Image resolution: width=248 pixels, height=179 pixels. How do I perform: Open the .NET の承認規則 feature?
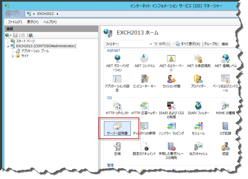(198, 61)
